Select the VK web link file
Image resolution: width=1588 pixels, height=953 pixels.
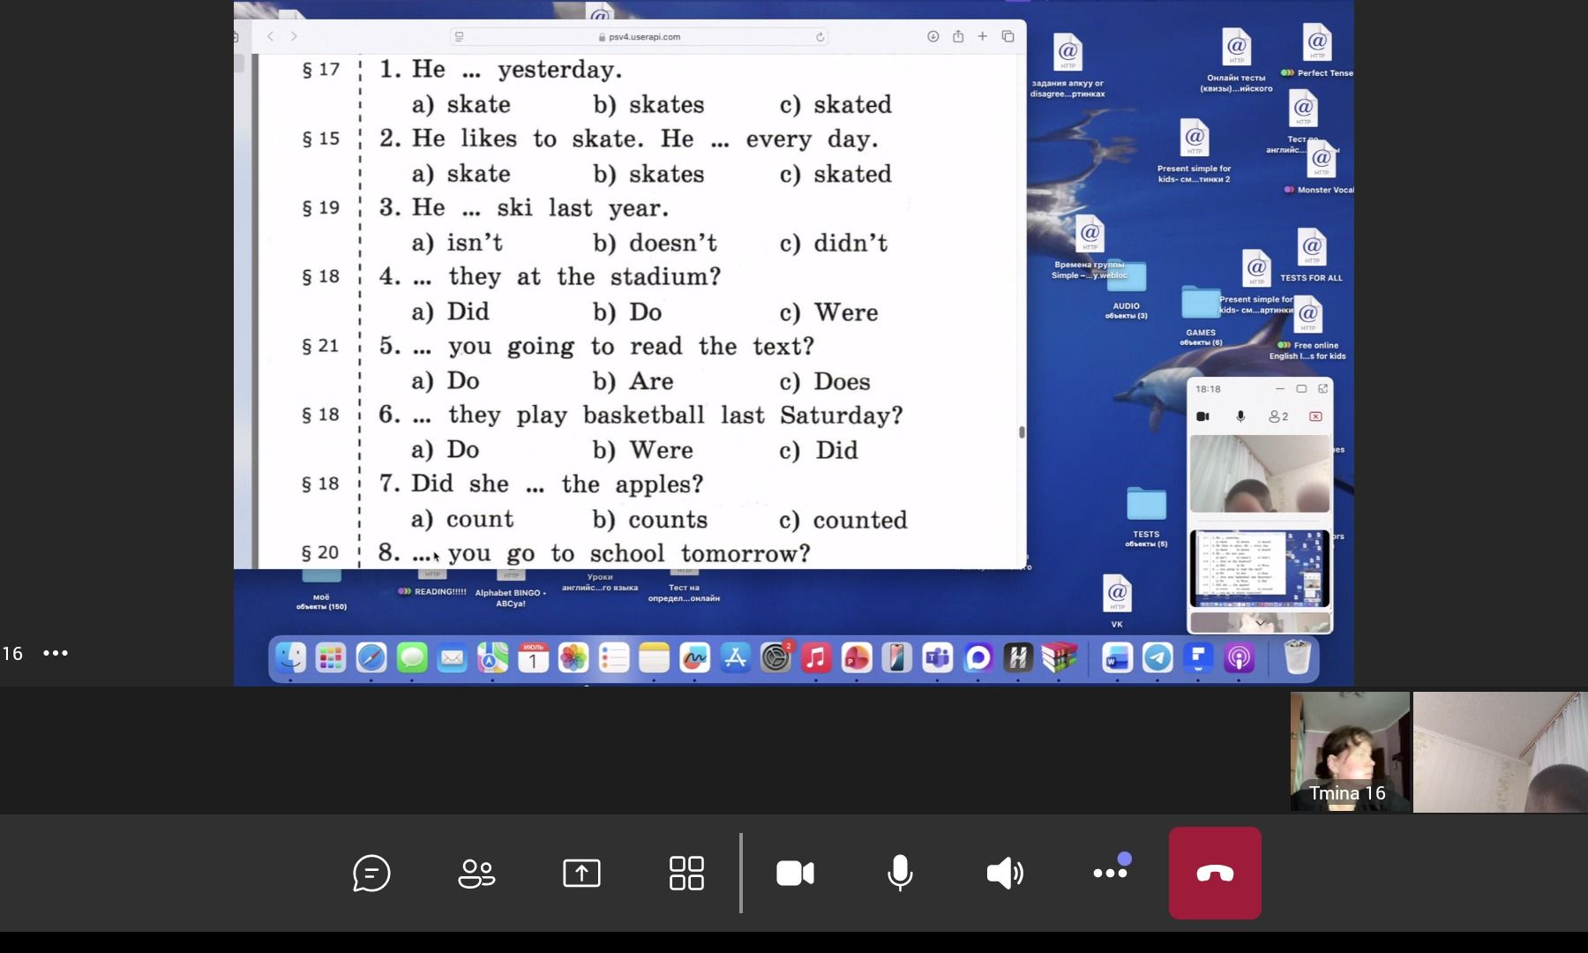[1117, 600]
